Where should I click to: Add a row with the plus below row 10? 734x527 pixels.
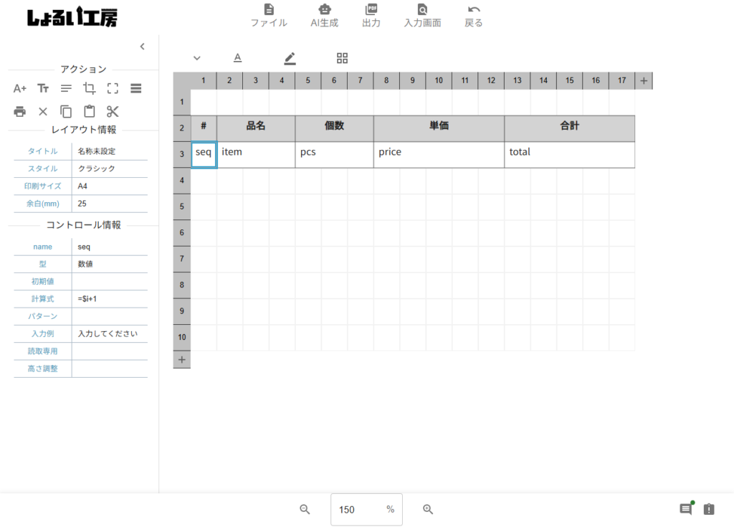tap(181, 360)
